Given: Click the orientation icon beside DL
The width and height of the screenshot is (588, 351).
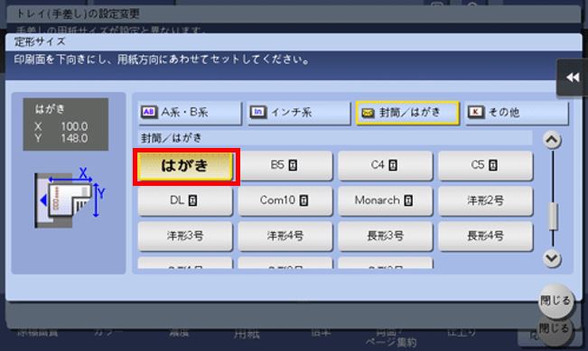Looking at the screenshot, I should (192, 201).
